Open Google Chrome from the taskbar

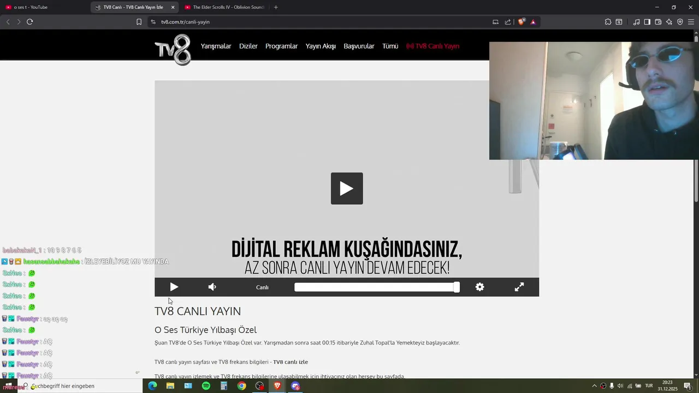tap(241, 386)
